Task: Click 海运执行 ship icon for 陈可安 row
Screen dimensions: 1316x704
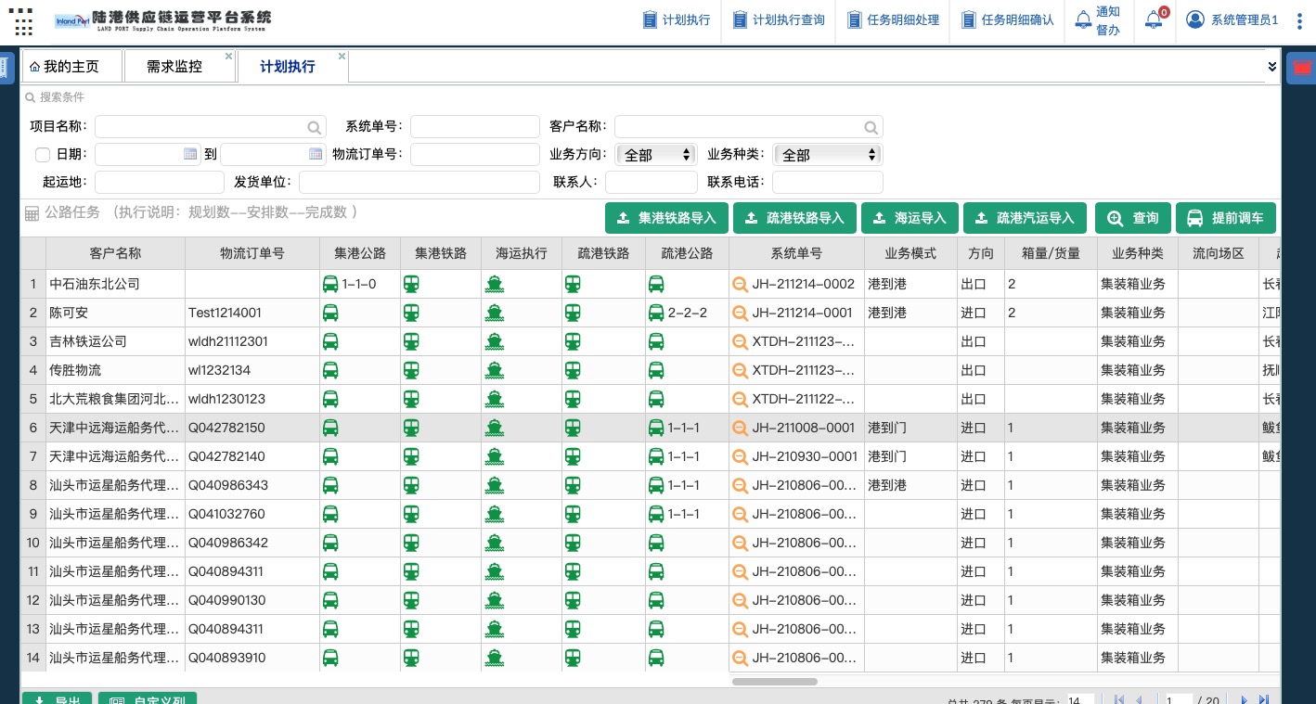Action: pos(495,313)
